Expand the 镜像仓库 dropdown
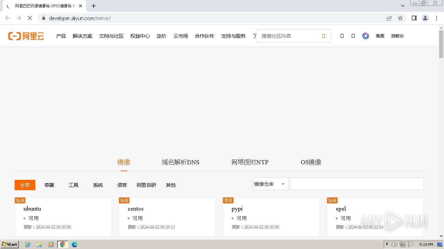The width and height of the screenshot is (444, 249). (270, 184)
